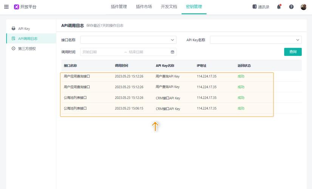Select API调用日志 in the sidebar
312x189 pixels.
pyautogui.click(x=28, y=39)
